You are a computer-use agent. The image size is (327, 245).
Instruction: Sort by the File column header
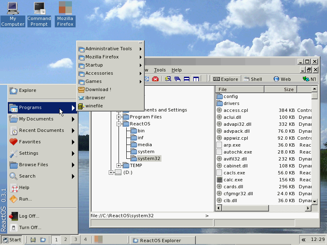pos(240,89)
